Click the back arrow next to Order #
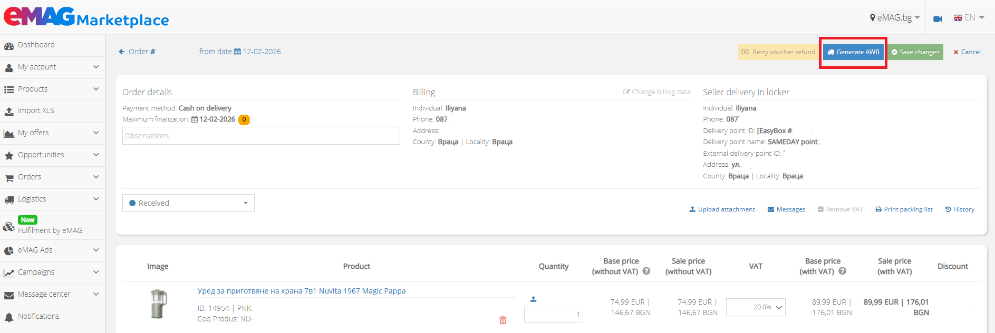Screen dimensions: 995x333 [122, 52]
